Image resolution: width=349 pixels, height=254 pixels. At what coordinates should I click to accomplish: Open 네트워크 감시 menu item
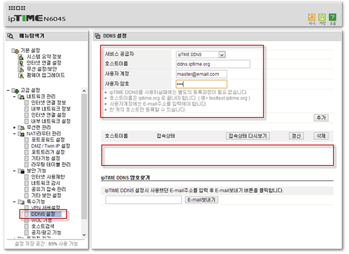pyautogui.click(x=45, y=183)
